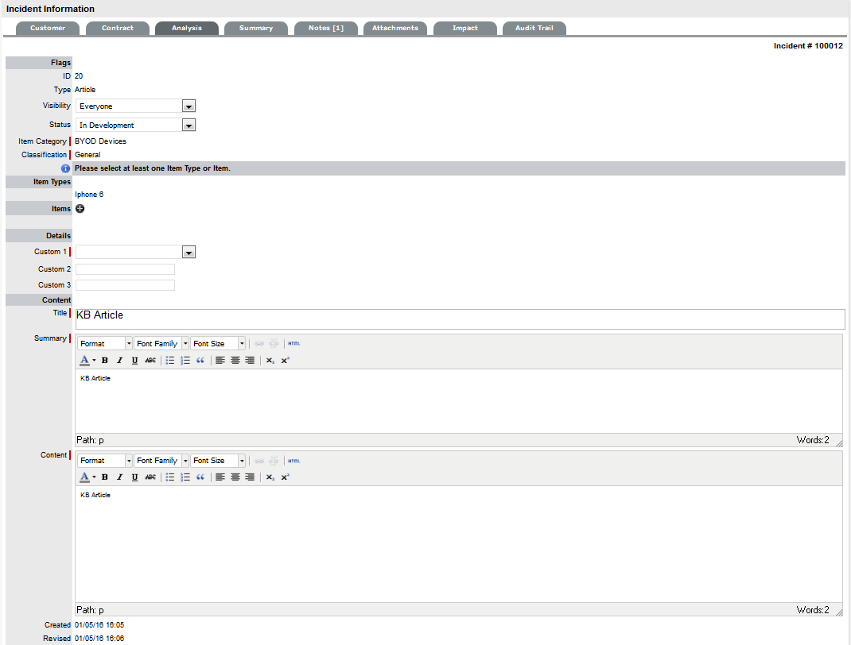
Task: Click the Title field containing KB Article
Action: pyautogui.click(x=460, y=319)
